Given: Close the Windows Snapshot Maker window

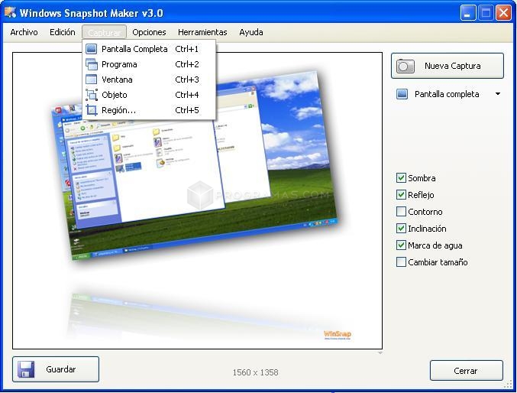Looking at the screenshot, I should pos(503,13).
